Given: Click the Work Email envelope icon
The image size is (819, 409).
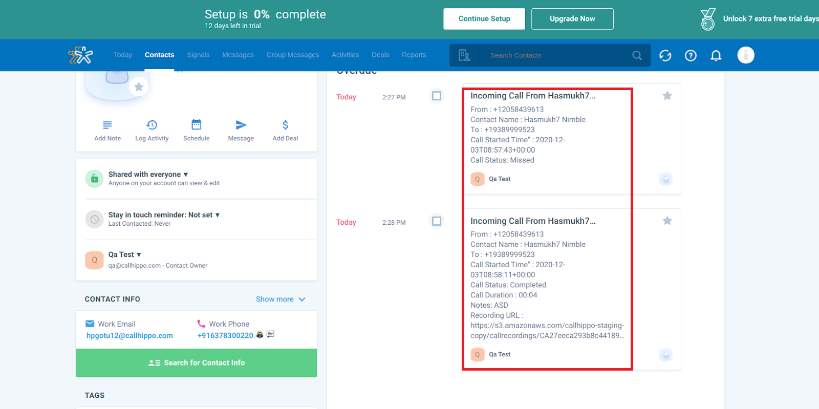Looking at the screenshot, I should tap(90, 324).
